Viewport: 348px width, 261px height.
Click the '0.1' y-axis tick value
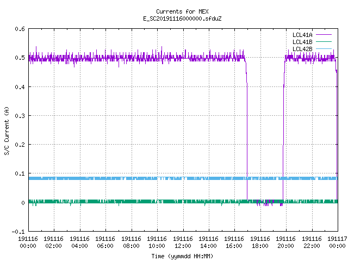coord(20,173)
